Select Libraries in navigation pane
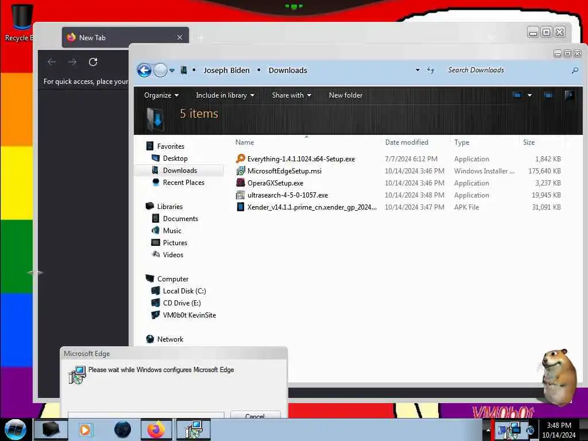 (x=170, y=207)
